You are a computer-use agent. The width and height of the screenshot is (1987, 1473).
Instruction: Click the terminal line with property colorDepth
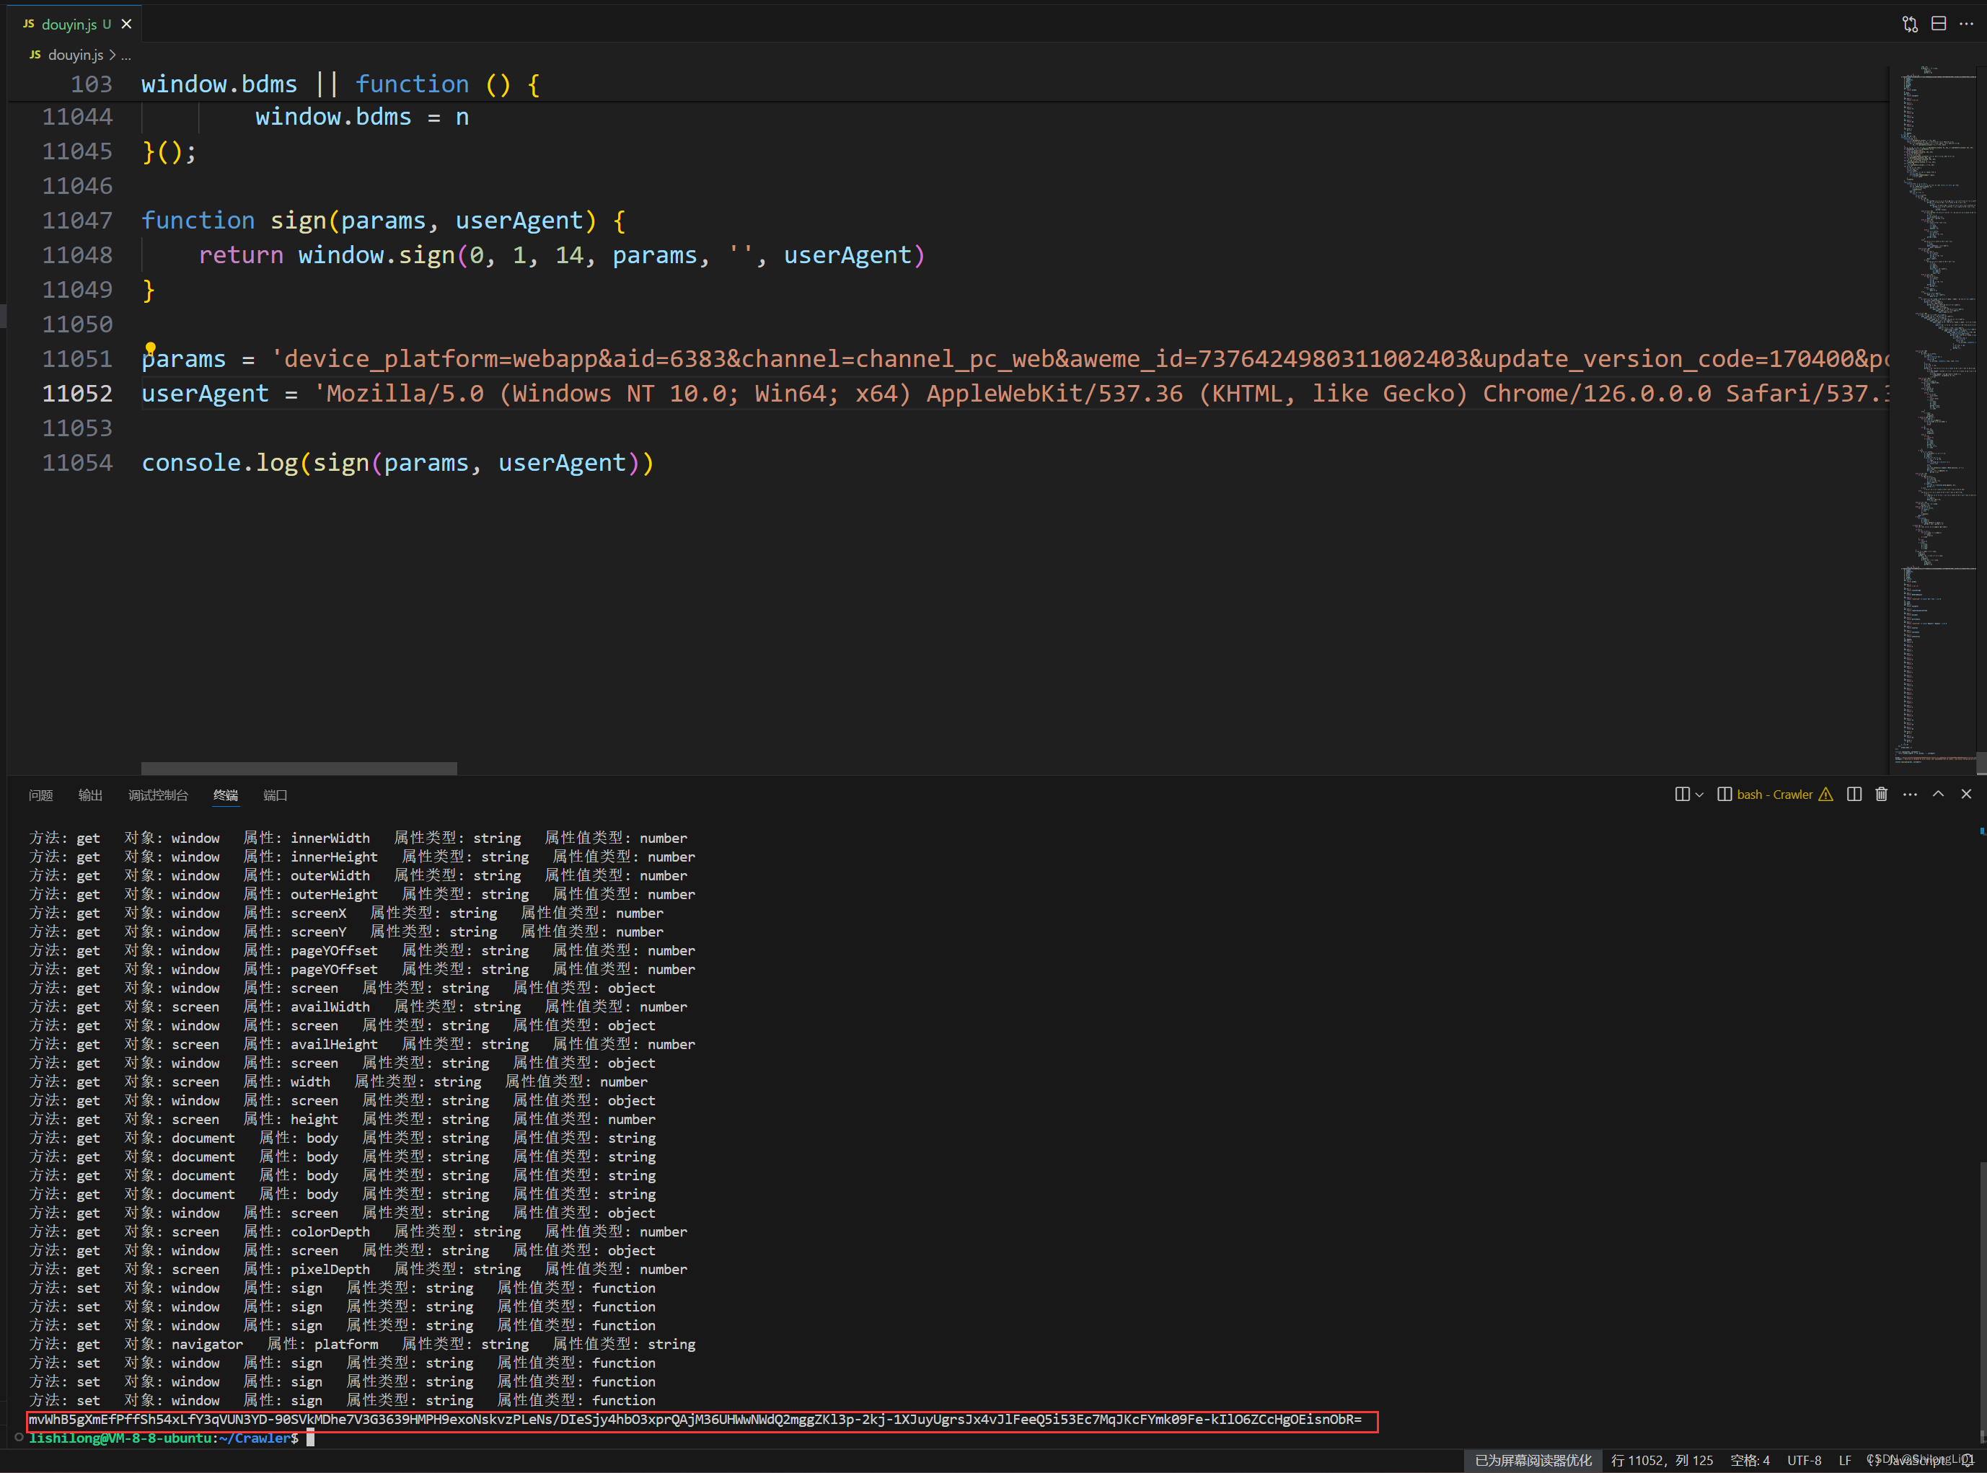(358, 1231)
